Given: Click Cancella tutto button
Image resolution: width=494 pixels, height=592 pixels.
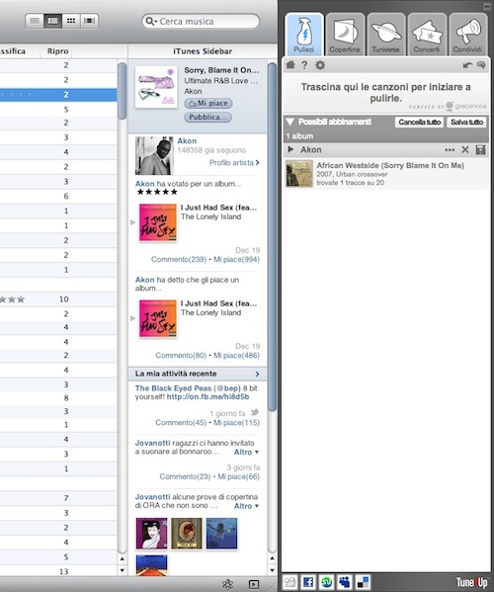Looking at the screenshot, I should (419, 122).
